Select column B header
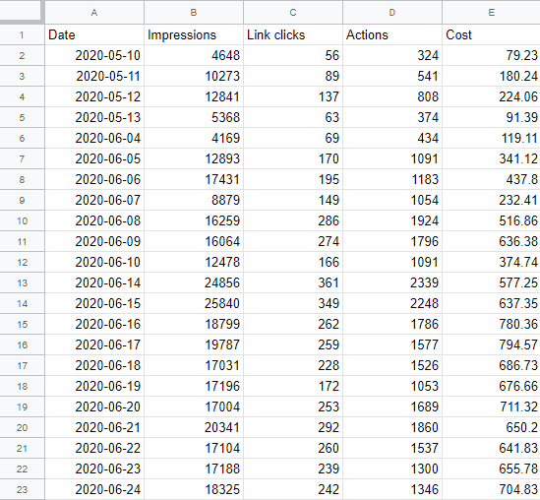This screenshot has height=500, width=540. tap(194, 13)
